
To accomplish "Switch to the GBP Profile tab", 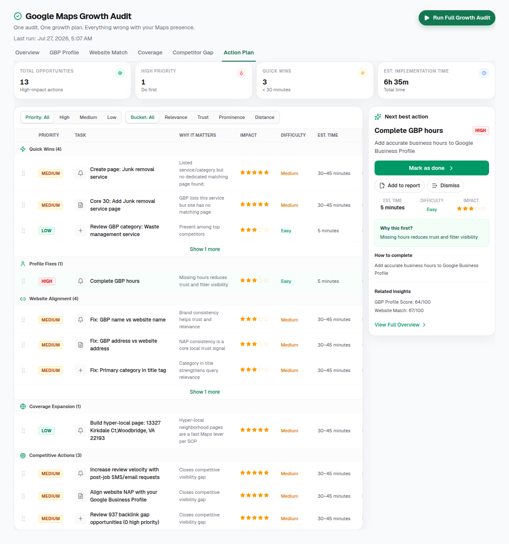I will click(64, 53).
